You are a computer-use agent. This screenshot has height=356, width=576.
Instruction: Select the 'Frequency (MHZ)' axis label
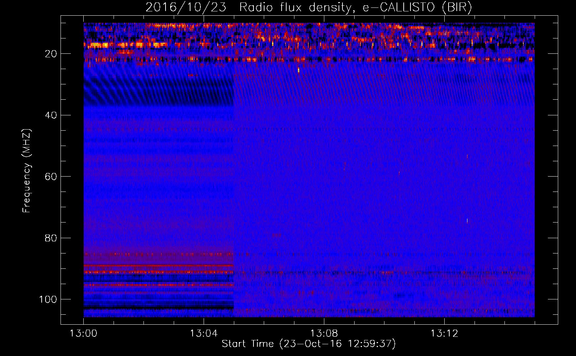[27, 171]
